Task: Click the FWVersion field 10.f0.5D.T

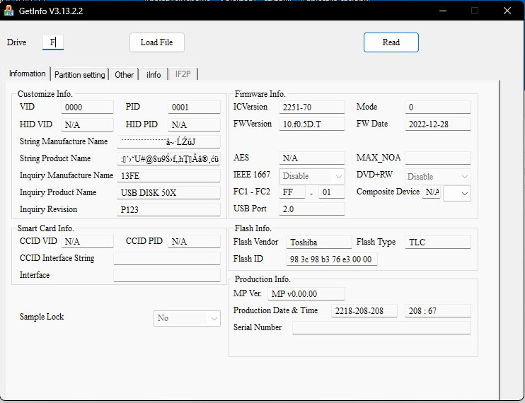Action: coord(312,124)
